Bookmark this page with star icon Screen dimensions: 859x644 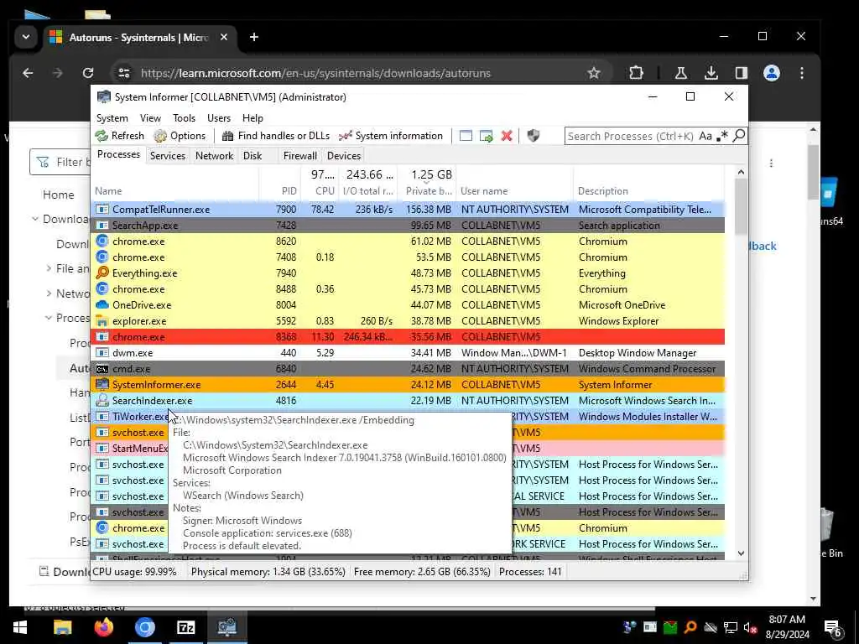click(x=594, y=73)
